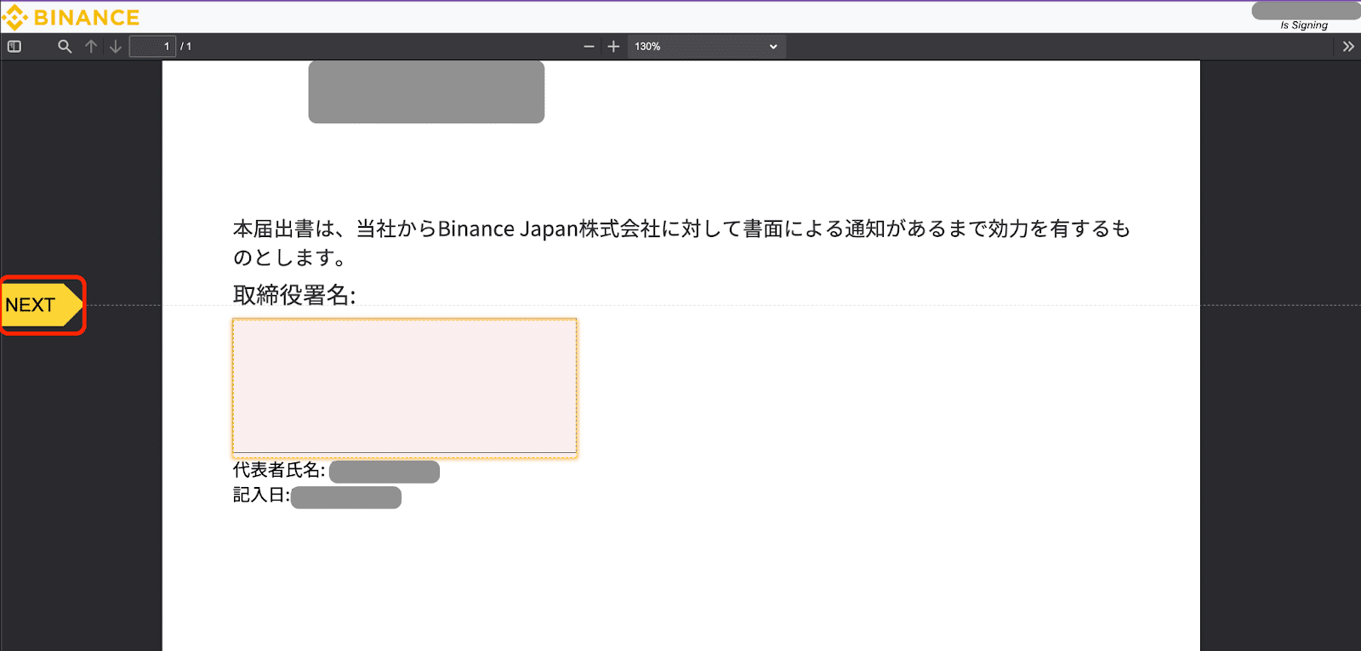Click the yellow NEXT button
1361x651 pixels.
click(42, 305)
